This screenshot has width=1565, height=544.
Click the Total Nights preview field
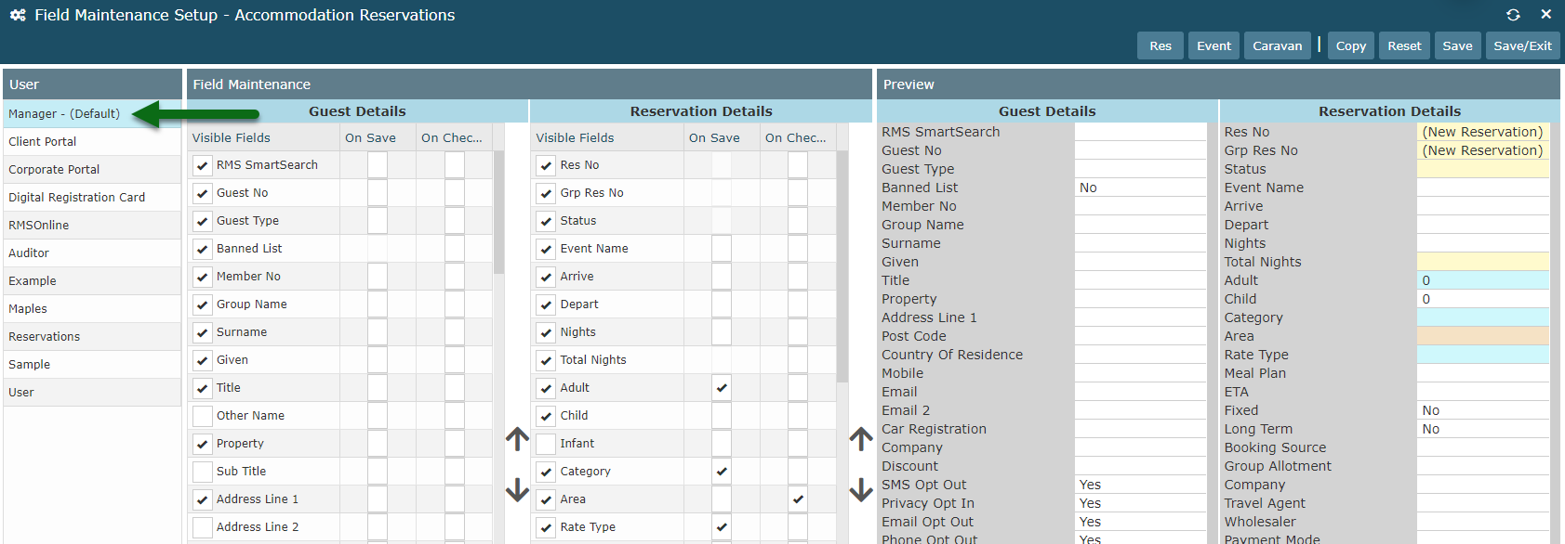coord(1483,262)
